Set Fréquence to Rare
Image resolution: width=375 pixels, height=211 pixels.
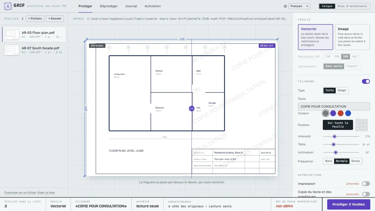tap(329, 161)
